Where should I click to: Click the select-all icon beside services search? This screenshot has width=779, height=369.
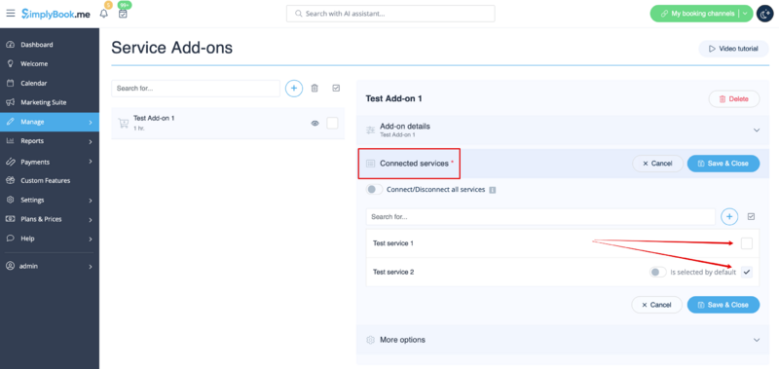coord(751,216)
